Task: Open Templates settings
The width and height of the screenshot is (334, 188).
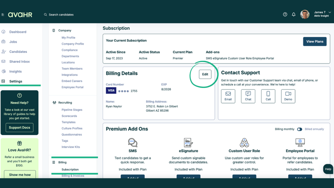Action: tap(68, 122)
